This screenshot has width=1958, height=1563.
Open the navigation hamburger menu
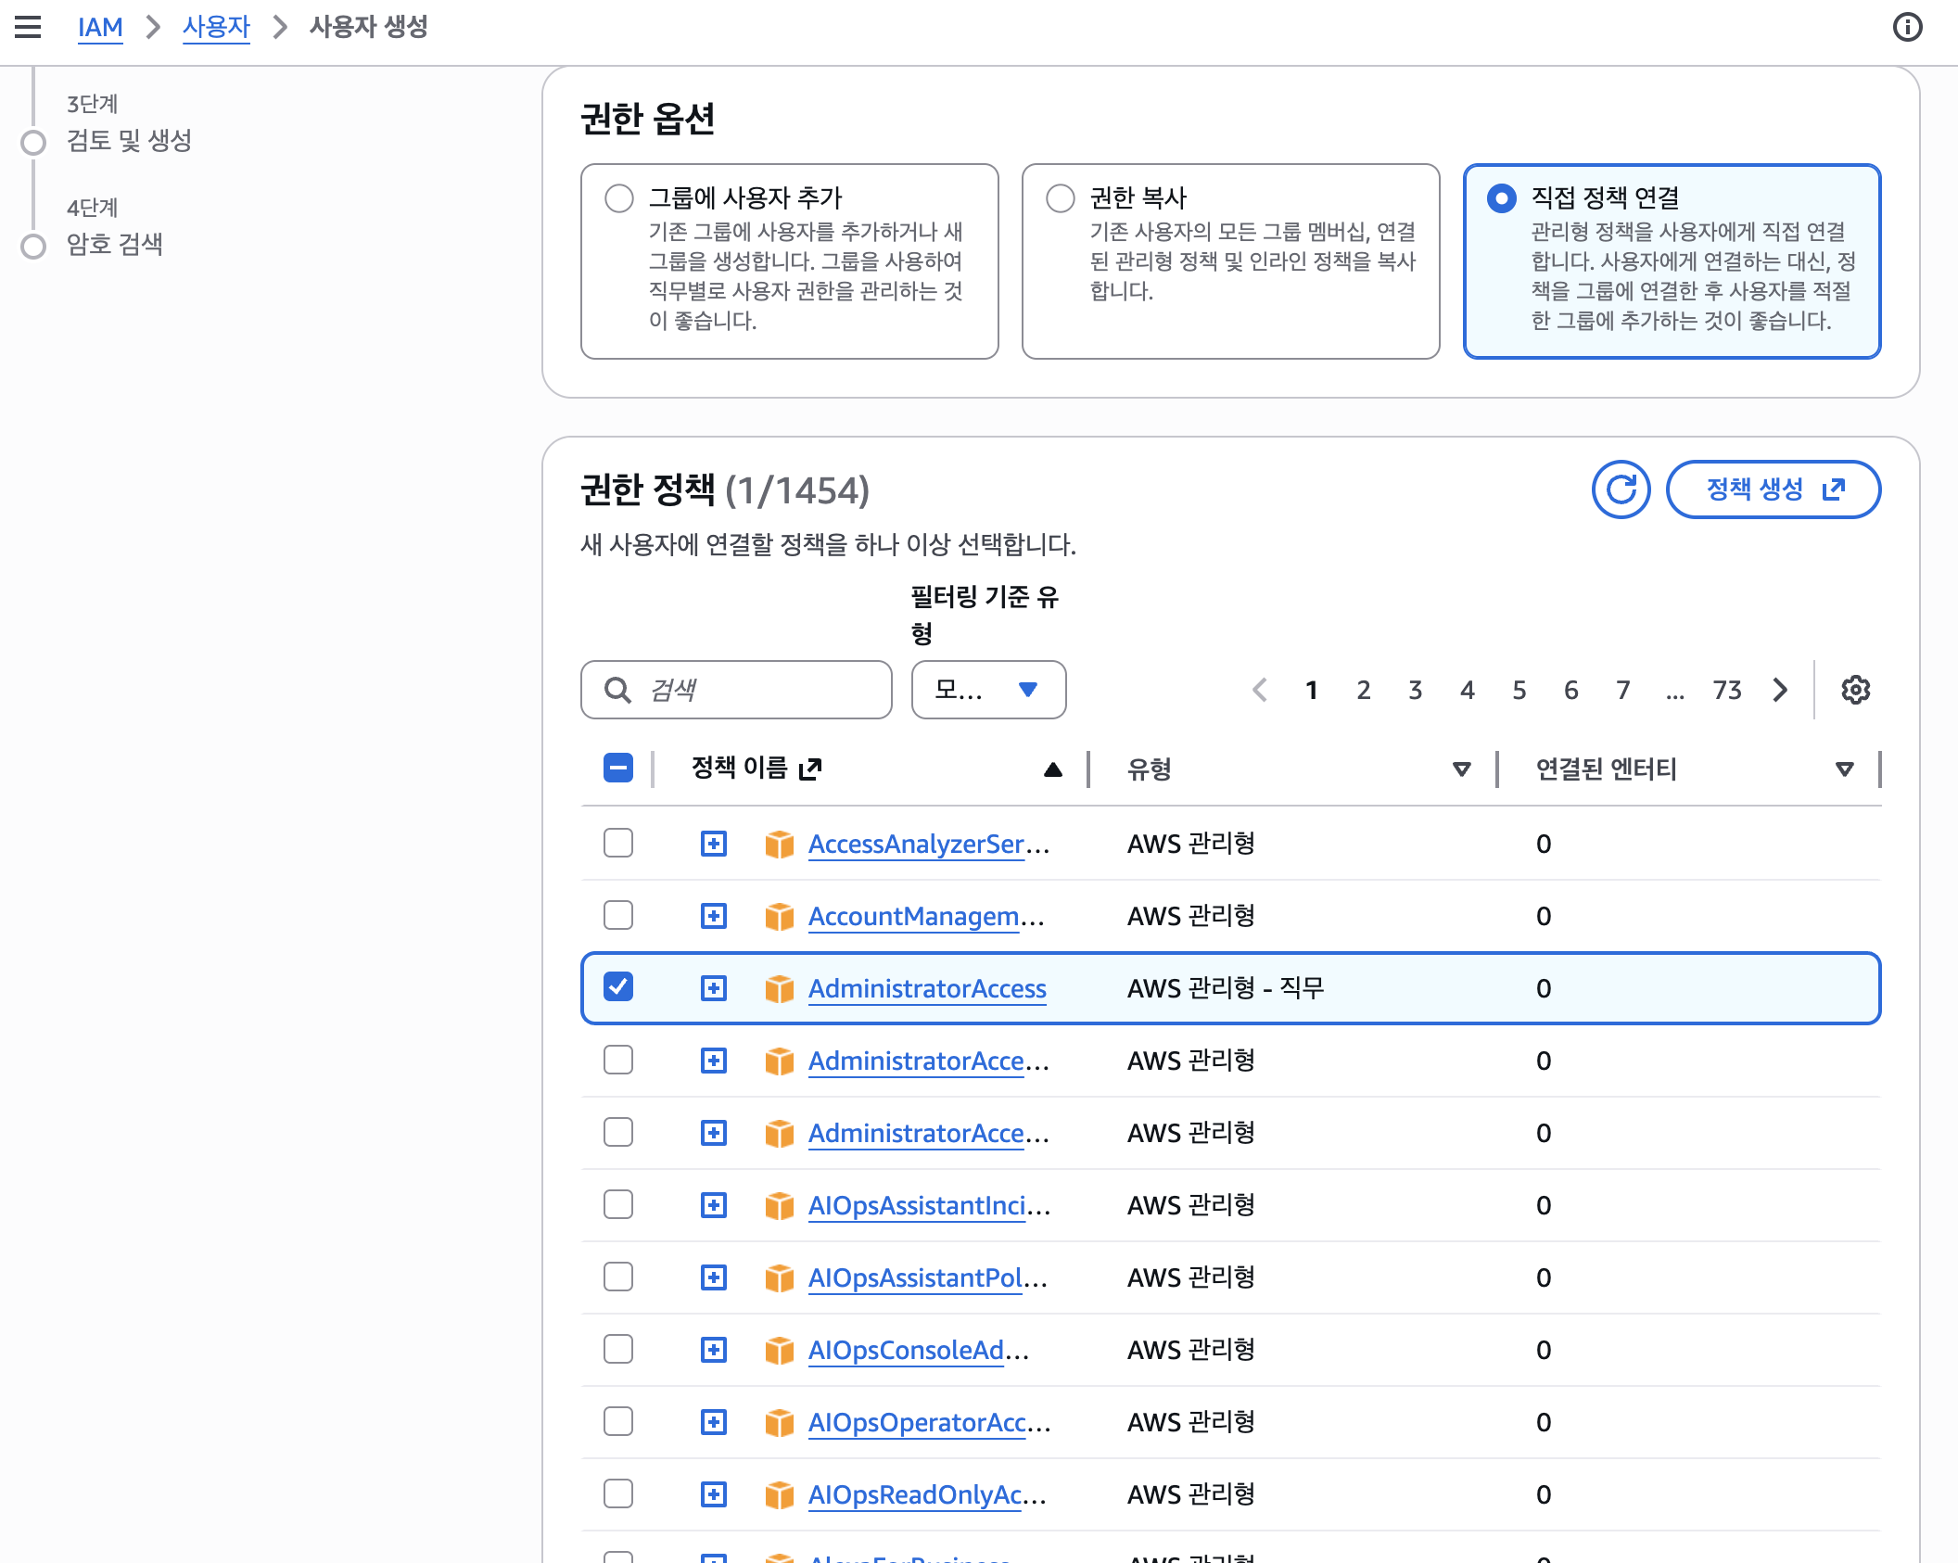click(x=28, y=28)
